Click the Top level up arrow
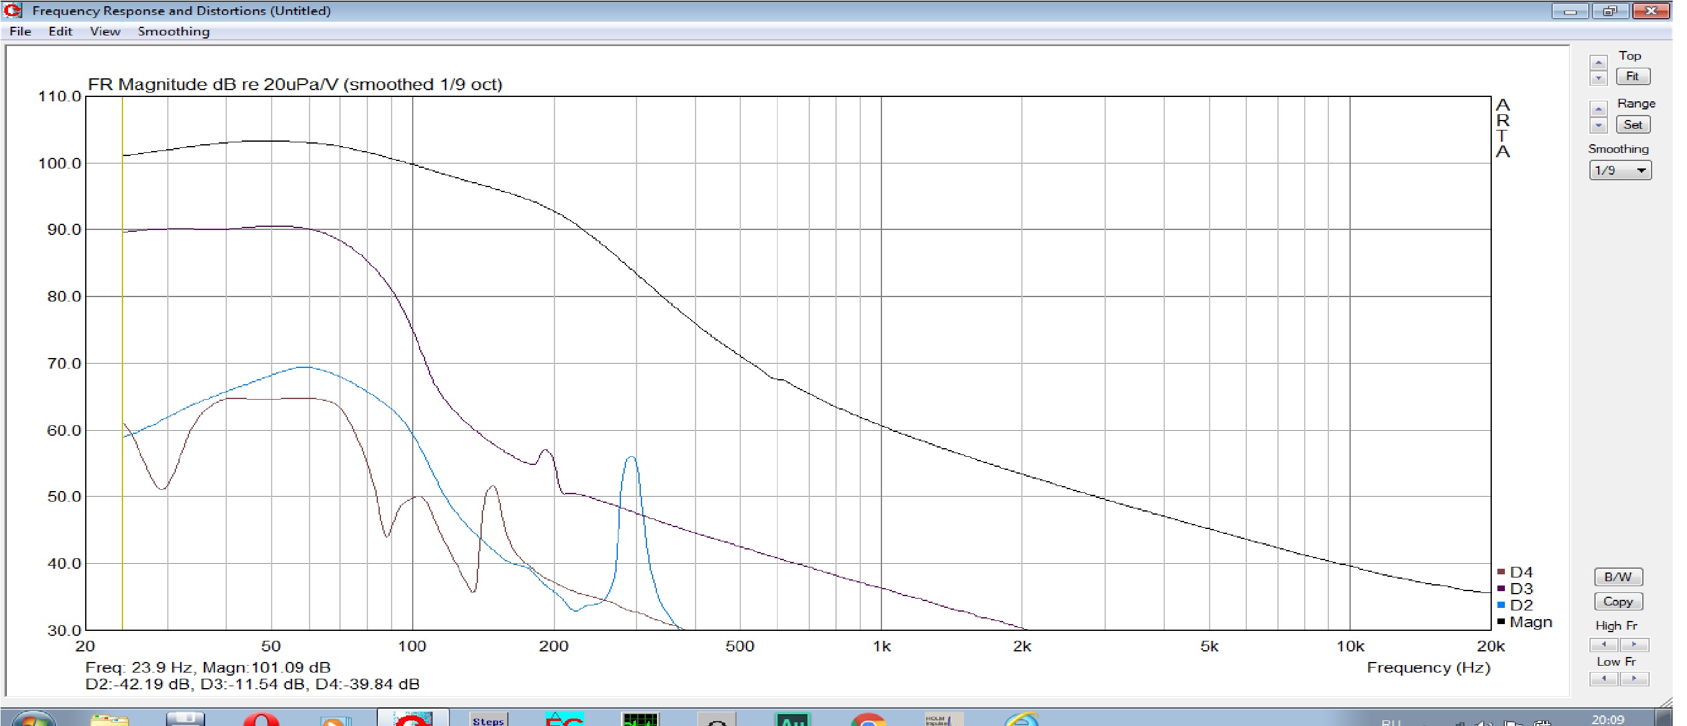The width and height of the screenshot is (1687, 726). click(x=1598, y=63)
